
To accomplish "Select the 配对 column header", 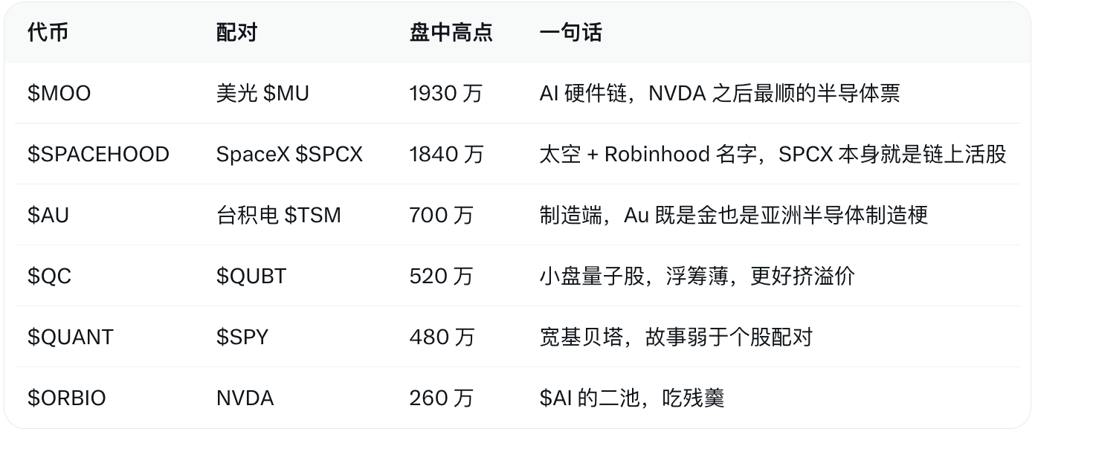I will (236, 33).
